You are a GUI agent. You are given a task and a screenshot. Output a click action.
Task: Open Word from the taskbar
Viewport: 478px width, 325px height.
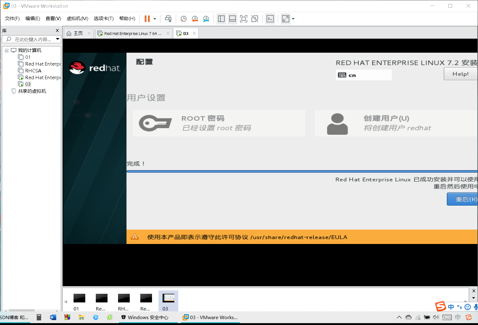pos(53,317)
